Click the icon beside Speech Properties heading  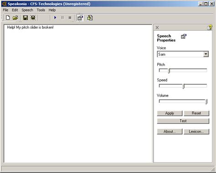(184, 36)
